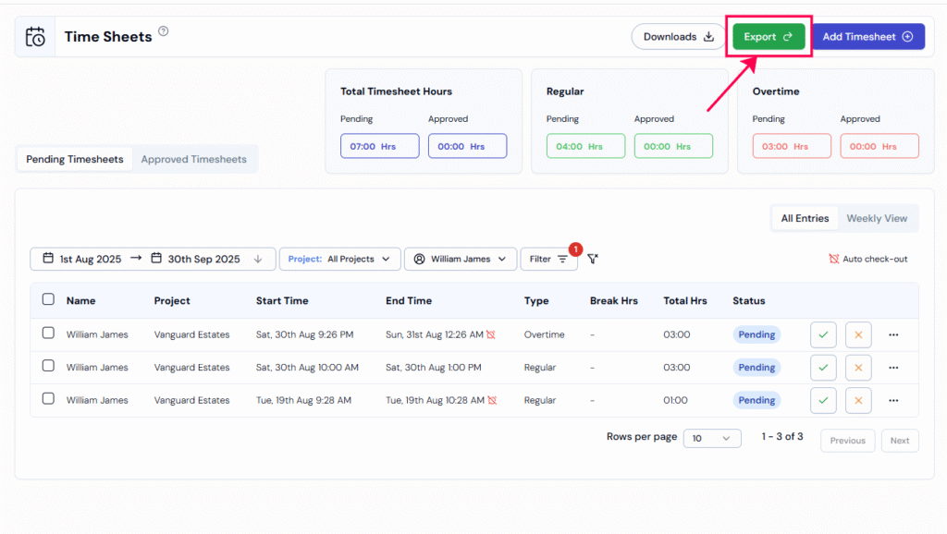Image resolution: width=947 pixels, height=534 pixels.
Task: Open three-dot menu for Overtime entry
Action: click(893, 334)
